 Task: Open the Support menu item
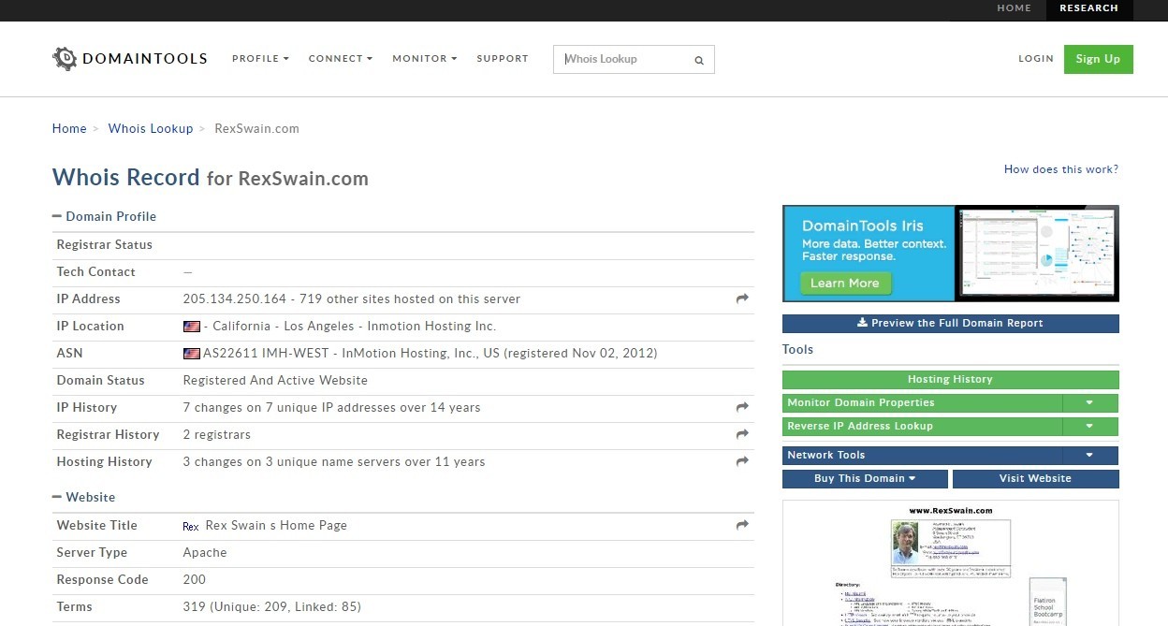[503, 58]
